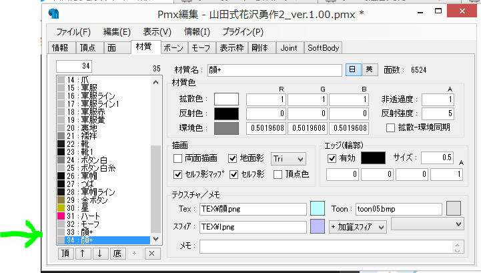Viewport: 481px width, 273px height.
Task: Select material 32 : モーフ
Action: tap(103, 224)
